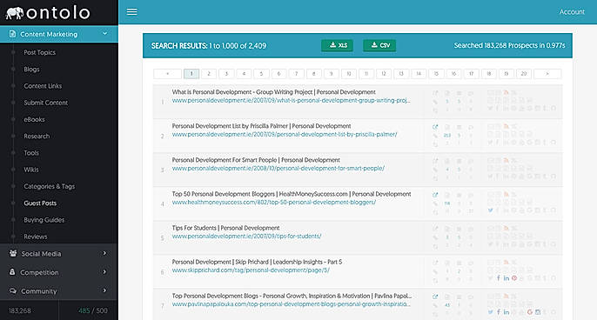This screenshot has width=597, height=320.
Task: Open external link icon for Pavlina Papal result
Action: click(435, 297)
